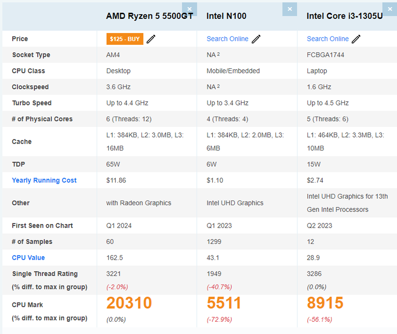This screenshot has height=334, width=397.
Task: Click the 1.6 GHz clockspeed value
Action: click(x=319, y=87)
